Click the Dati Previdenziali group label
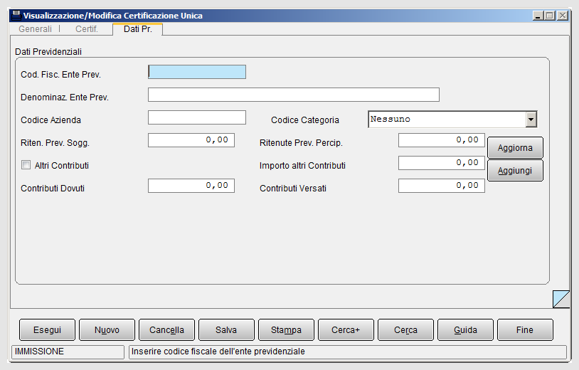 [x=48, y=52]
